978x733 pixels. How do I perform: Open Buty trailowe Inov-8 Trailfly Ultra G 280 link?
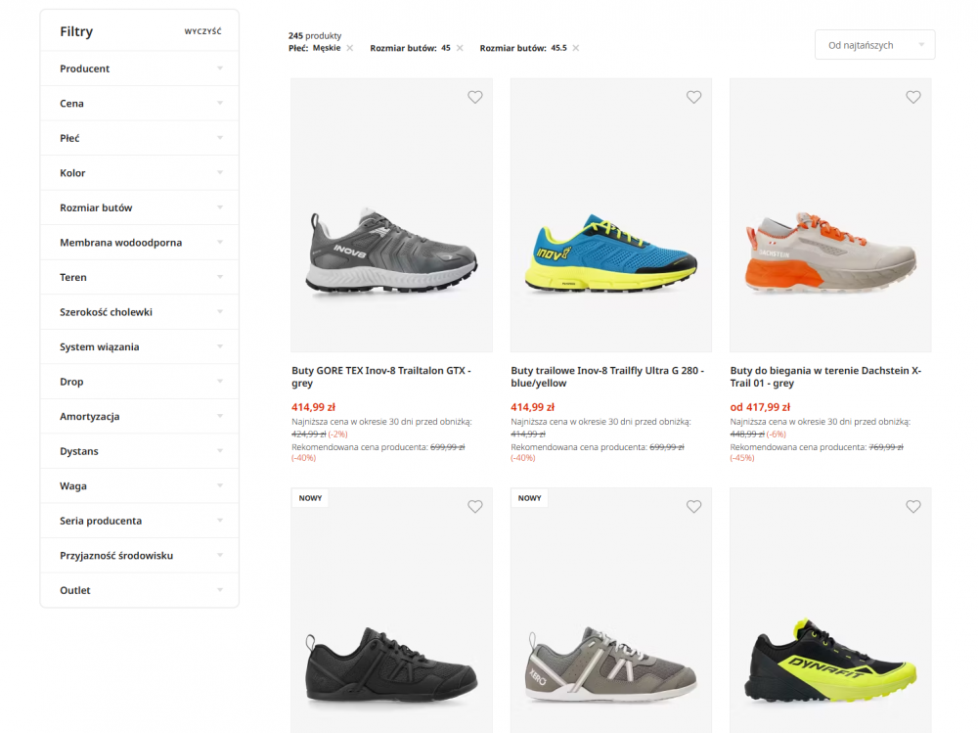(607, 377)
